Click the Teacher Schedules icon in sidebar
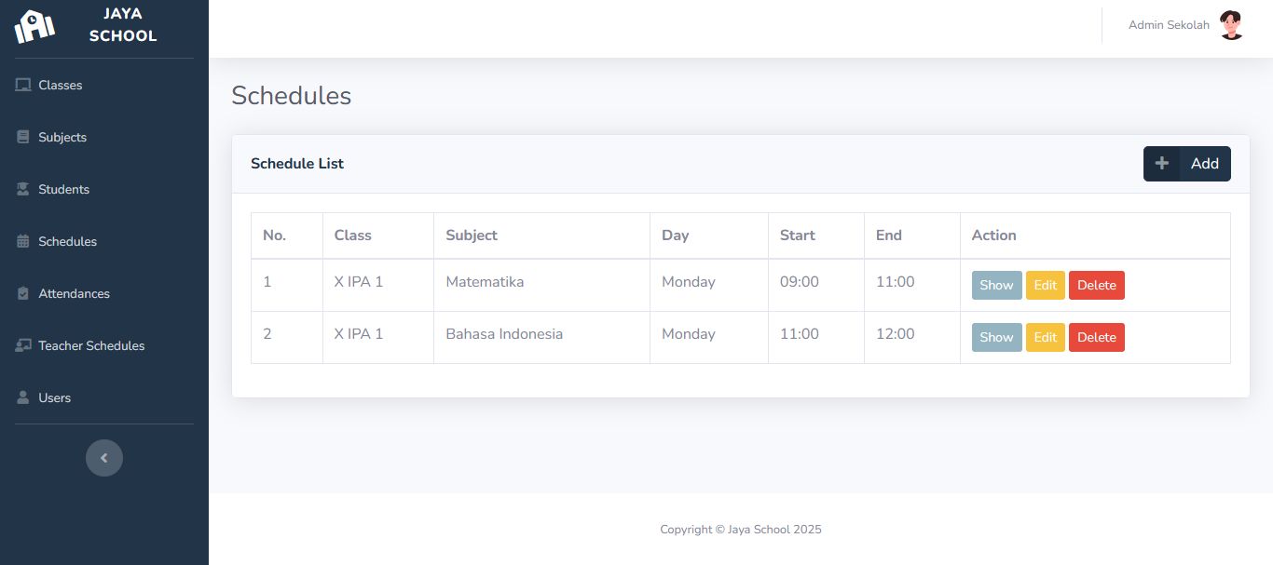The width and height of the screenshot is (1273, 565). [23, 345]
